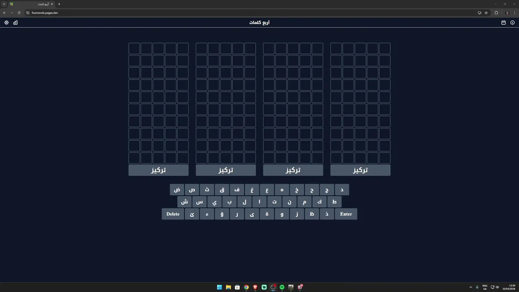Tap the ط key on the keyboard
This screenshot has height=292, width=519.
(x=335, y=202)
